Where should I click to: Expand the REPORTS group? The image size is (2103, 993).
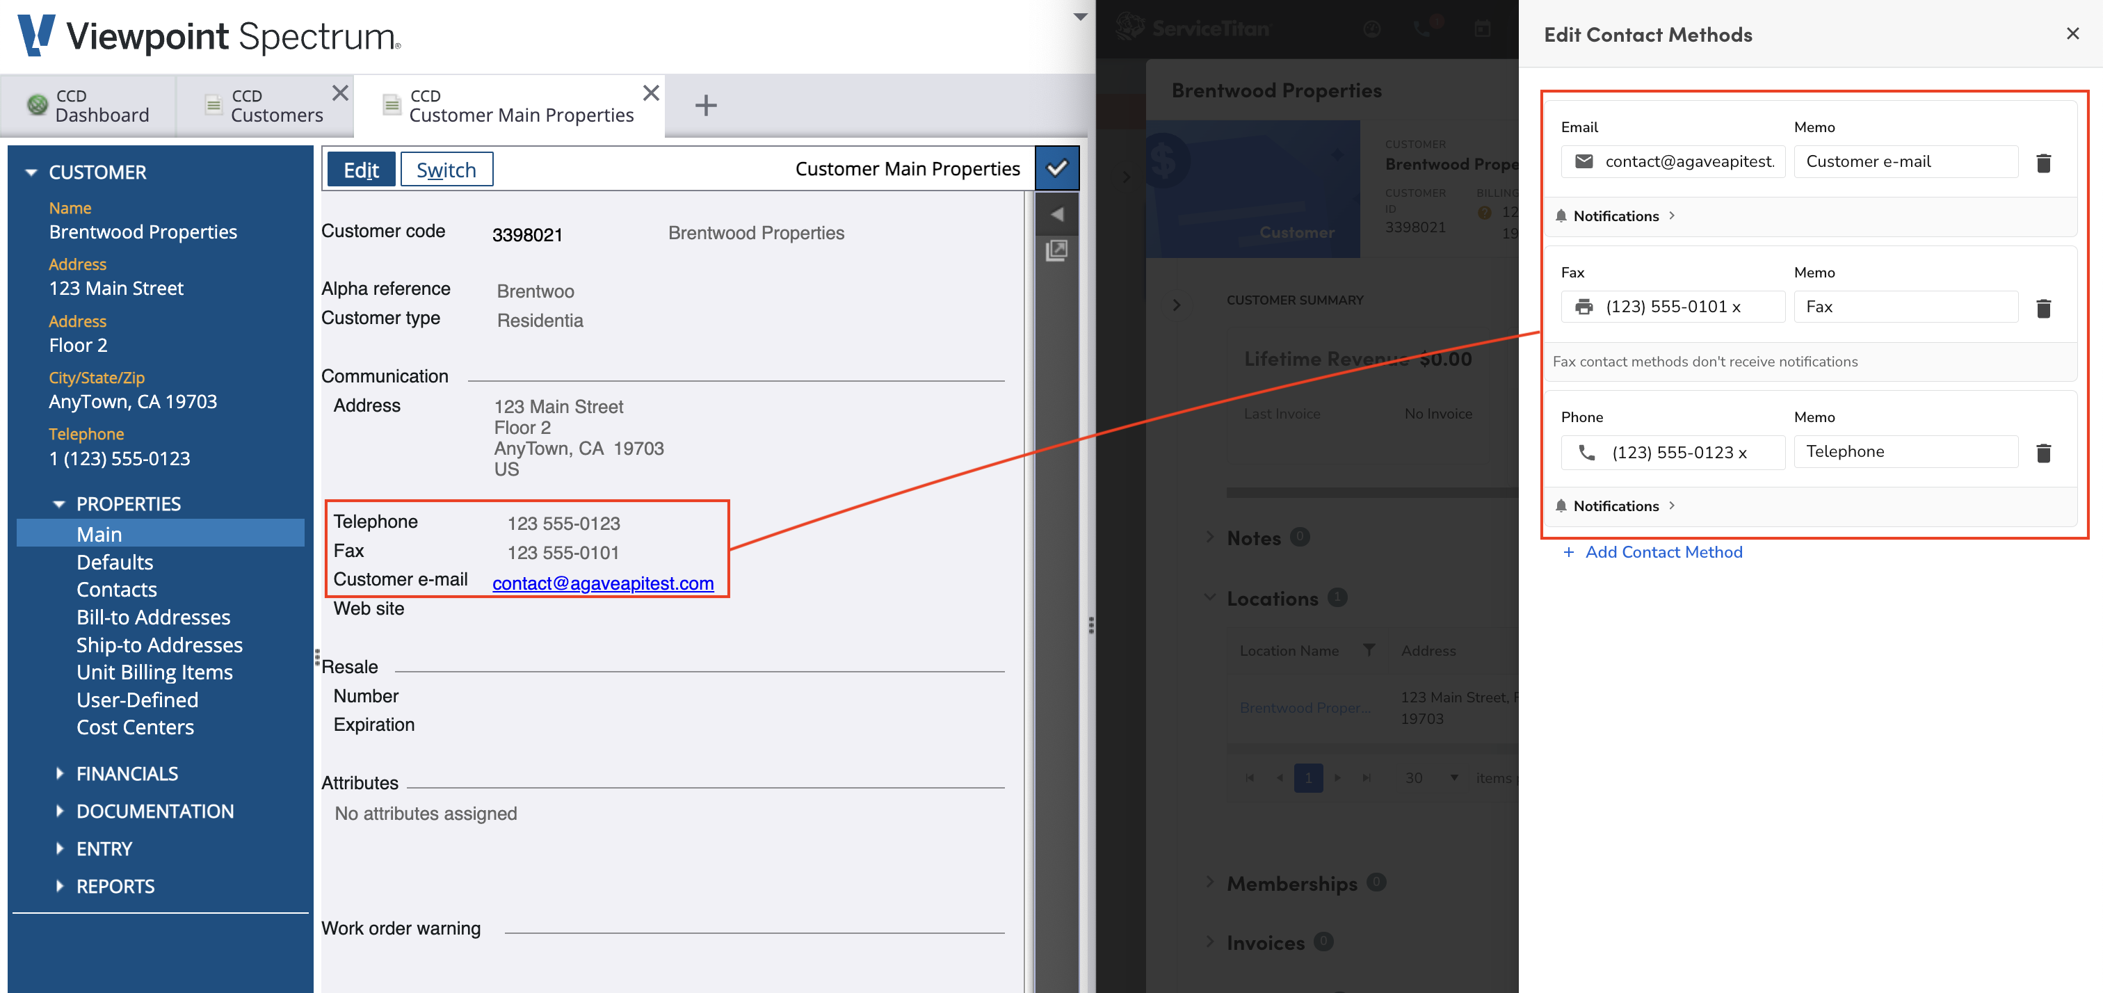pyautogui.click(x=59, y=886)
